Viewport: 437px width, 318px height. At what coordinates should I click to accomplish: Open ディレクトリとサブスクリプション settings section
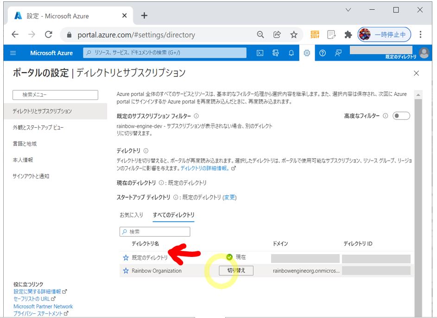click(x=56, y=111)
